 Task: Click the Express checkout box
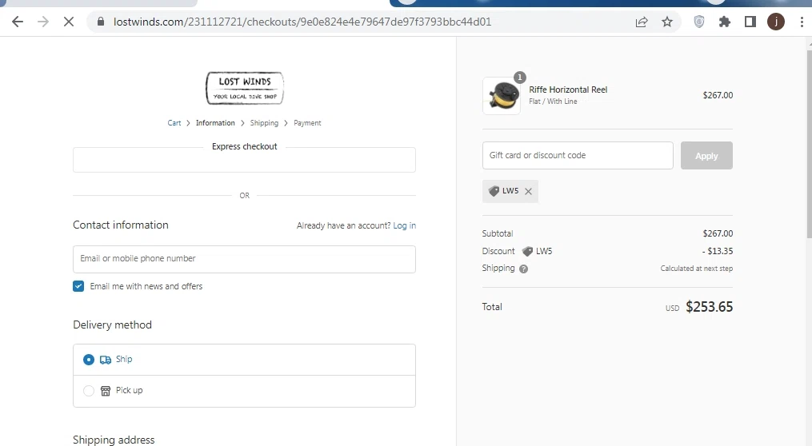pyautogui.click(x=244, y=160)
